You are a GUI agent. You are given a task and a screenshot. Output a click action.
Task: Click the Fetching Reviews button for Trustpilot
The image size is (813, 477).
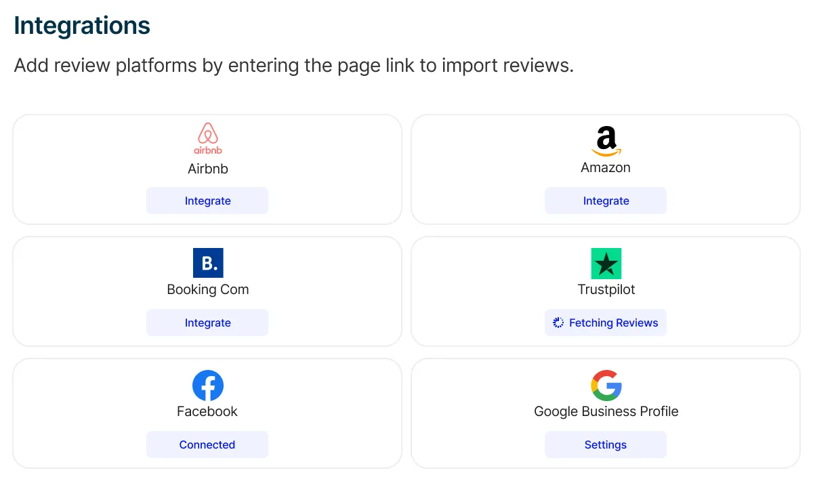click(x=606, y=323)
